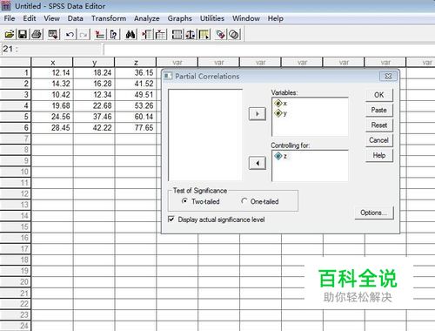Click the Use Sets toolbar icon
435x331 pixels.
pyautogui.click(x=234, y=35)
